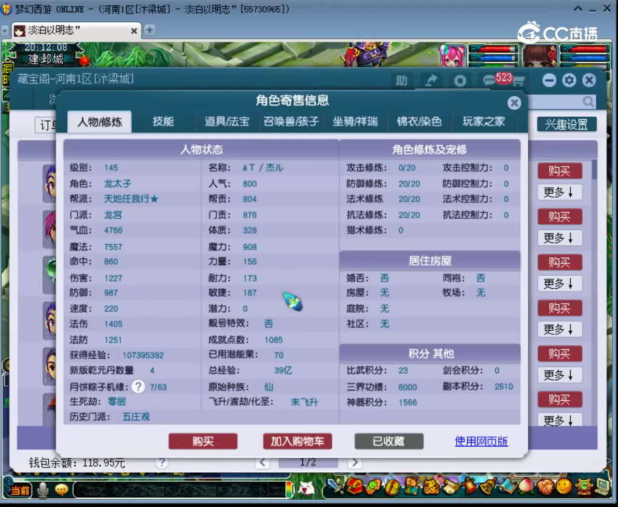Click the 已收藏 button

pyautogui.click(x=389, y=441)
